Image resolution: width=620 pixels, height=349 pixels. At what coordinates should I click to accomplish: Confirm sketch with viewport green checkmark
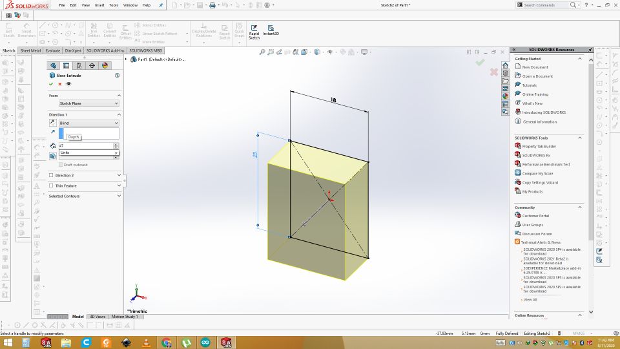click(x=480, y=62)
